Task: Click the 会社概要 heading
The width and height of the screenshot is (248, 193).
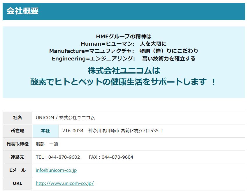Action: pos(22,11)
